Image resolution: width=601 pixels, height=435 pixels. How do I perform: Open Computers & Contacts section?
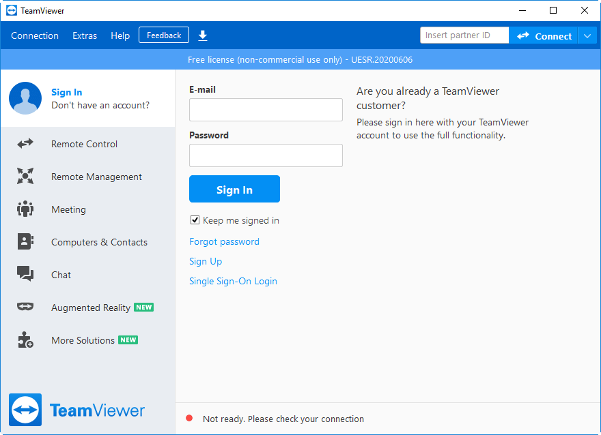(88, 242)
